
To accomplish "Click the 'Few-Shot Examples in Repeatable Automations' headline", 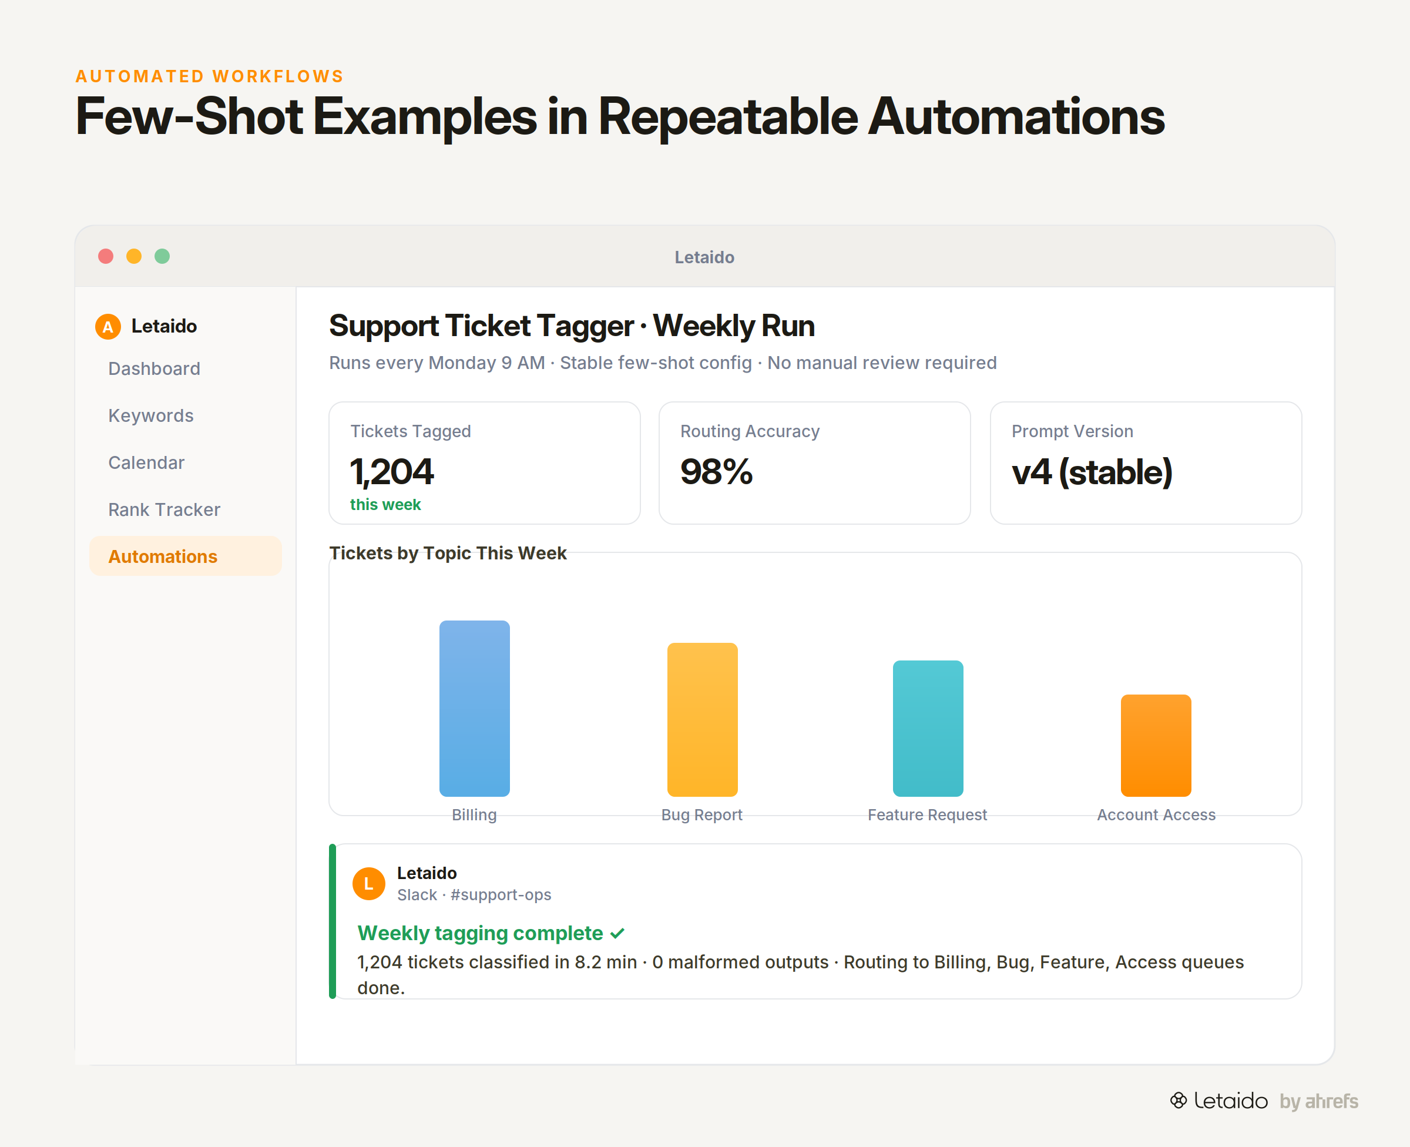I will (x=620, y=117).
